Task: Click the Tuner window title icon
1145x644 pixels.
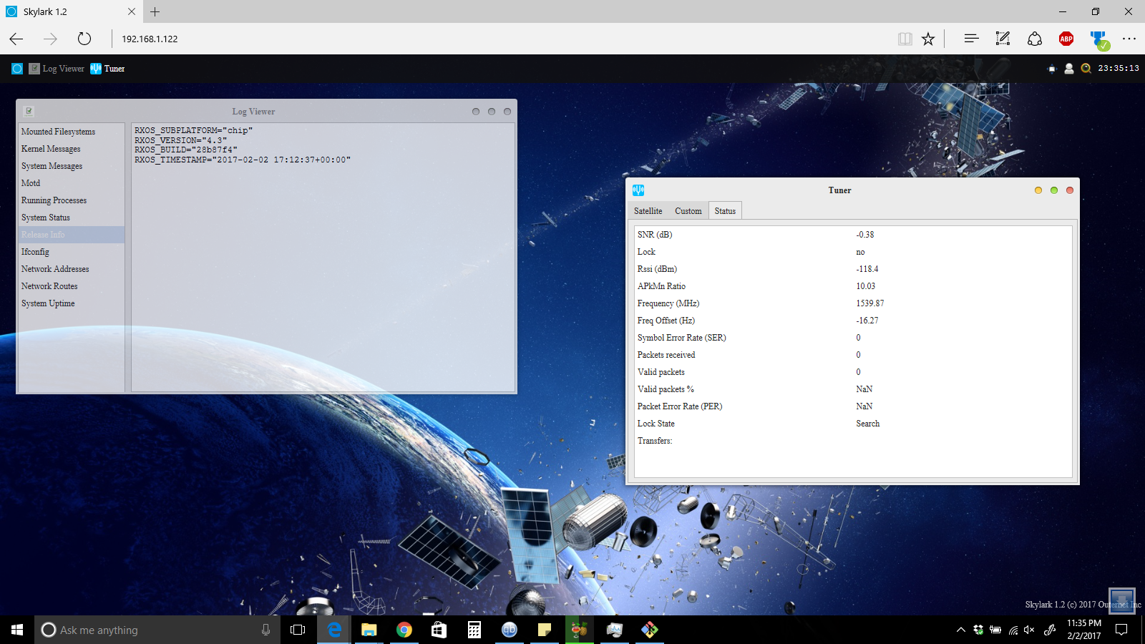Action: tap(638, 190)
